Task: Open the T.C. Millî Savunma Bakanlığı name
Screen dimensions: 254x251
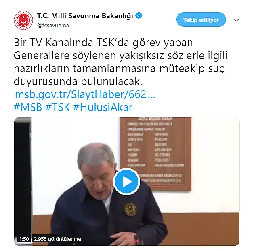Action: pyautogui.click(x=85, y=16)
